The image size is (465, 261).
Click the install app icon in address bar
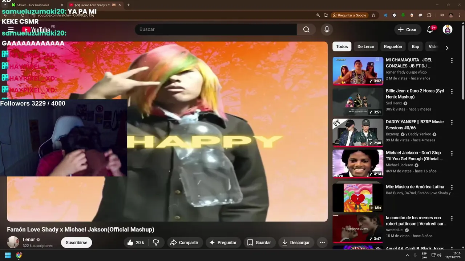pos(326,15)
